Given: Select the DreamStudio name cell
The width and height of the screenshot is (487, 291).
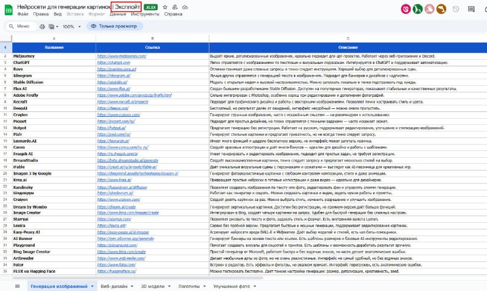Looking at the screenshot, I should 54,161.
